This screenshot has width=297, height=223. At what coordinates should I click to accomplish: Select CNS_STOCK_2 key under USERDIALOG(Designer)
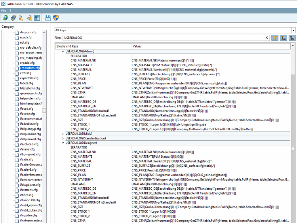click(80, 216)
